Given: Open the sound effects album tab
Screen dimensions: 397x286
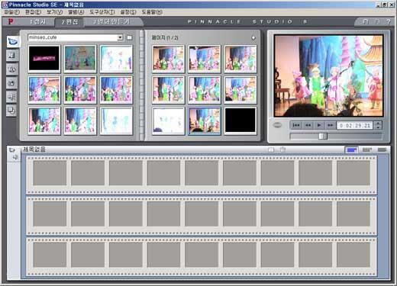Looking at the screenshot, I should (12, 97).
